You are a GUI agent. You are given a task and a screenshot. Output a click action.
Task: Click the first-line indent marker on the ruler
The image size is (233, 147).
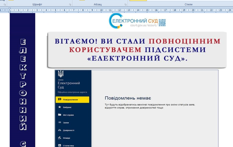[x=10, y=9]
